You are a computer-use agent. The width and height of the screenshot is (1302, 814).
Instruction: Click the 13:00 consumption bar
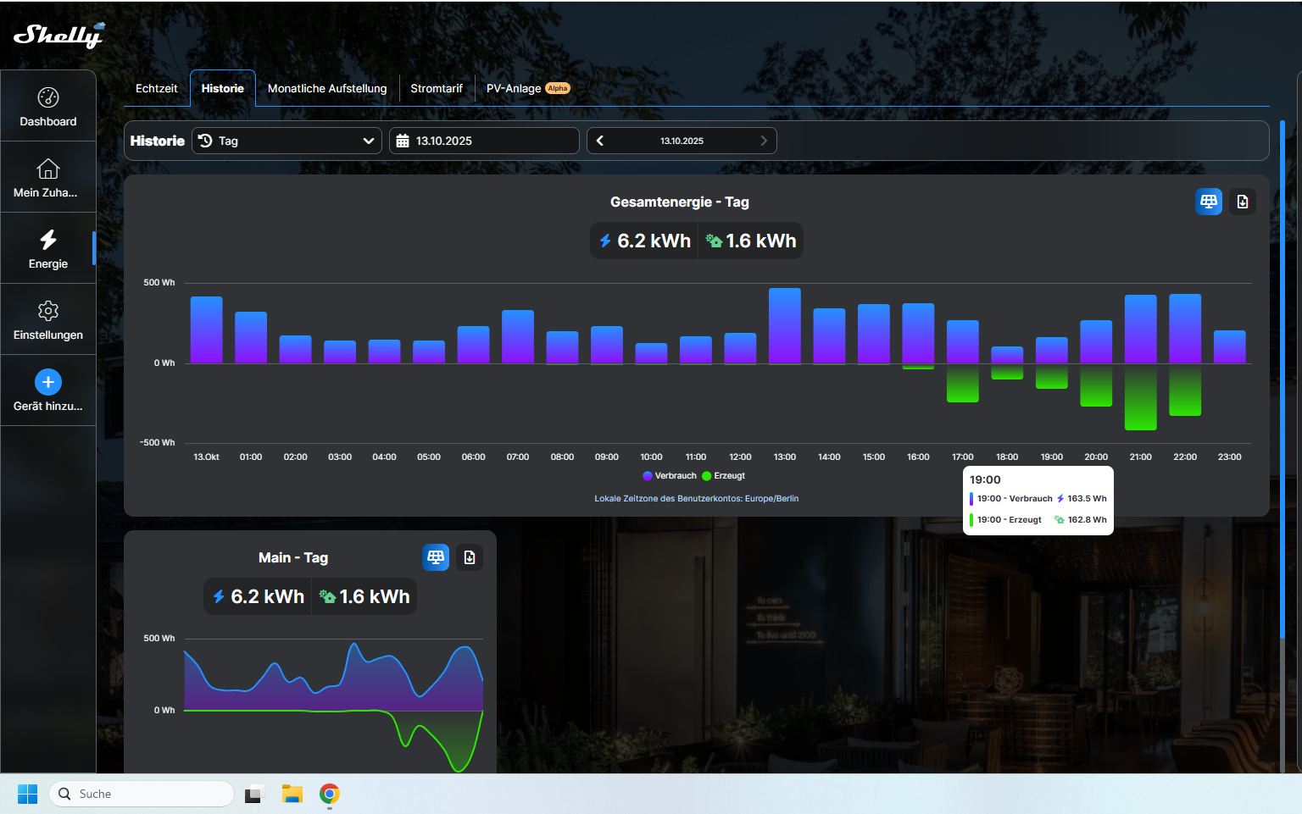785,326
